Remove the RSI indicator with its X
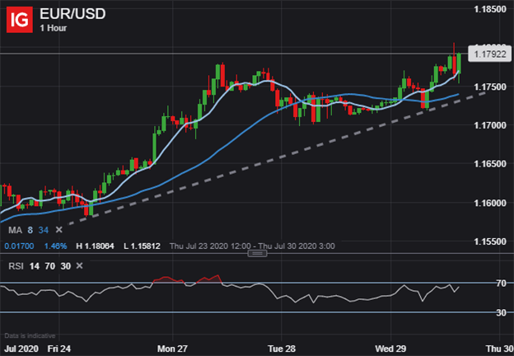The width and height of the screenshot is (514, 356). click(79, 266)
